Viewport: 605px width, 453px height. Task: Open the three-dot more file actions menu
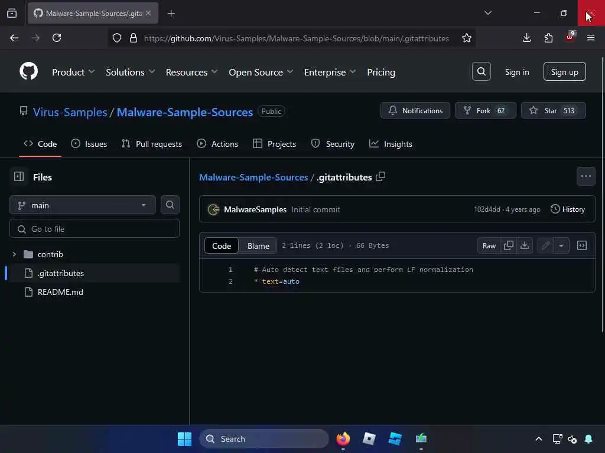pyautogui.click(x=586, y=176)
